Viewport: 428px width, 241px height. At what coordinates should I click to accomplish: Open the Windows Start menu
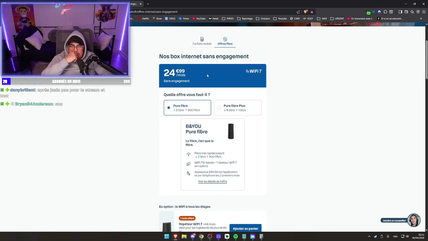(167, 236)
